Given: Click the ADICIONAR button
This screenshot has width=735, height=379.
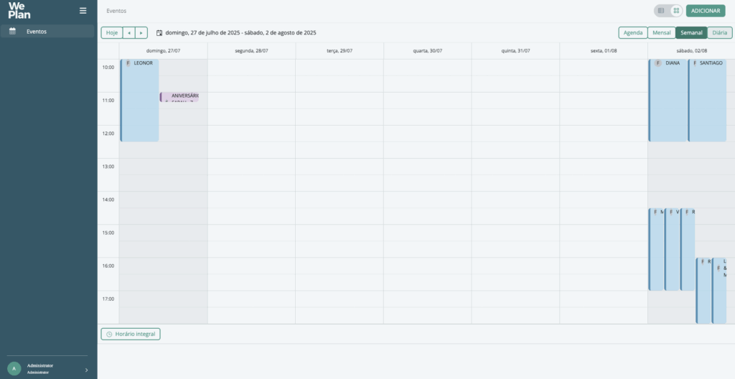Looking at the screenshot, I should pyautogui.click(x=706, y=11).
